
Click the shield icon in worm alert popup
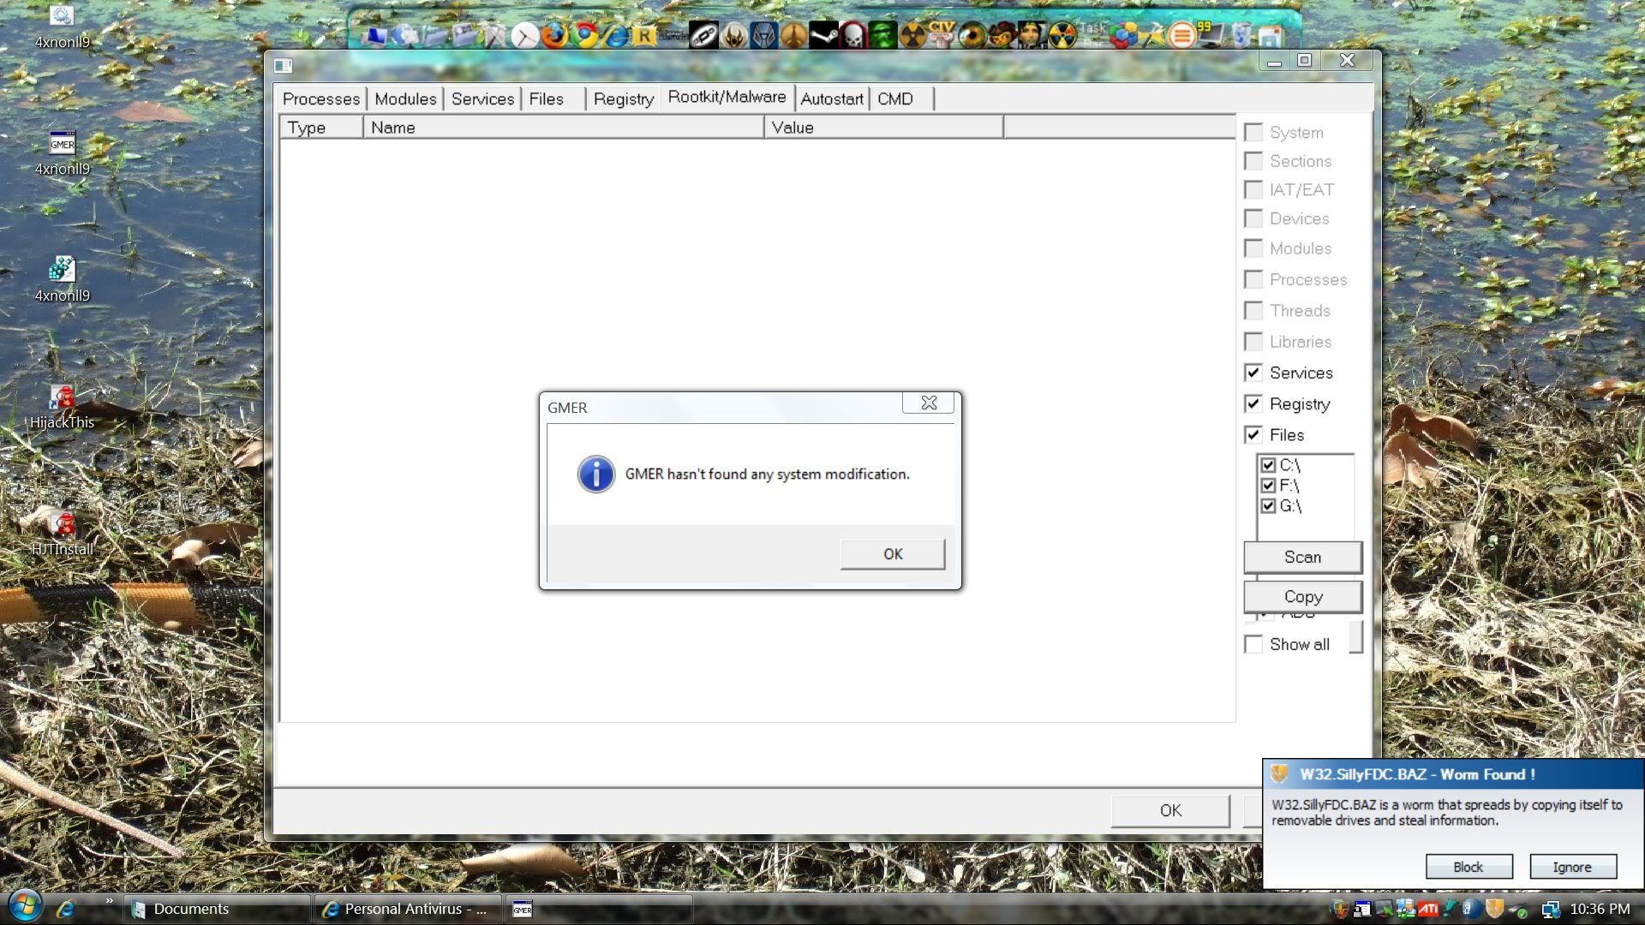pyautogui.click(x=1280, y=774)
